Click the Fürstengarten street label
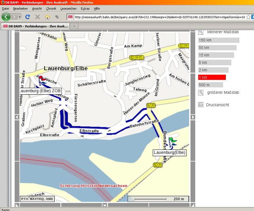Viewport: 254px width, 211px height. 76,108
